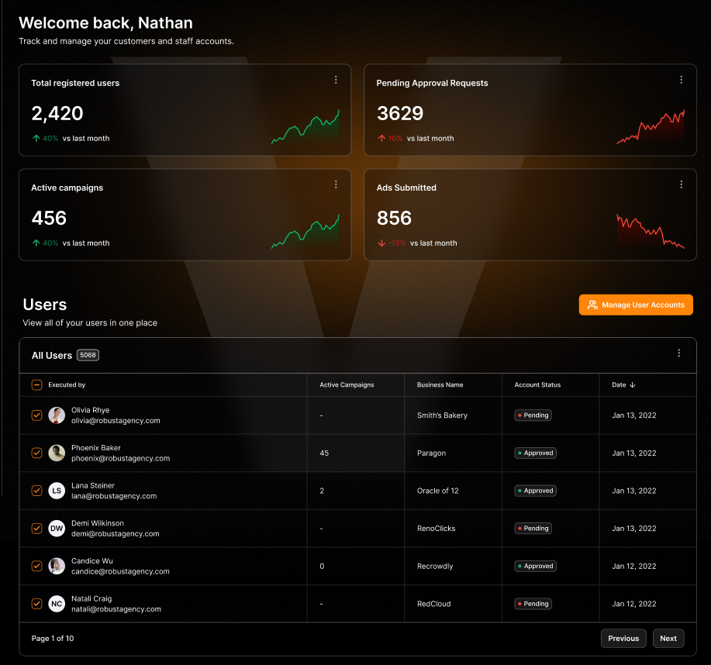
Task: Click the Manage User Accounts button
Action: pos(636,305)
